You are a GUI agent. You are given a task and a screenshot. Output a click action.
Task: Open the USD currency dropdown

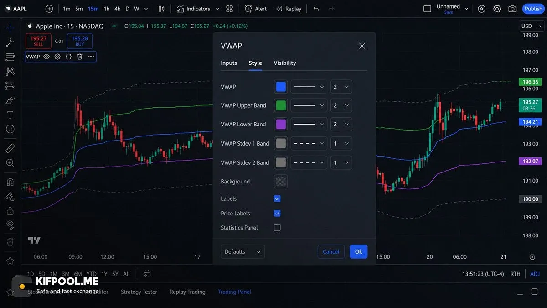(531, 26)
